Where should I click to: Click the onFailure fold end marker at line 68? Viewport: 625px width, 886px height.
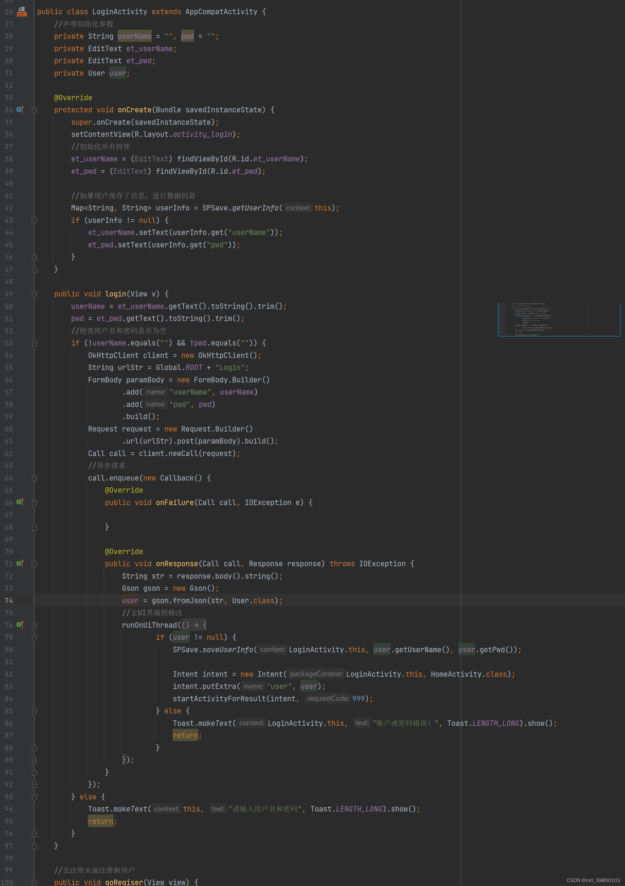pos(34,527)
